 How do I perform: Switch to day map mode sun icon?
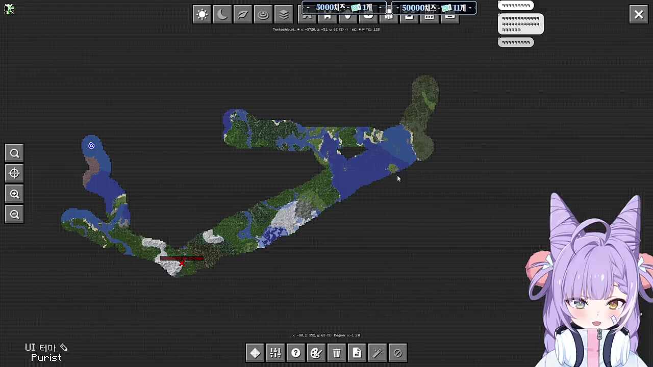[202, 14]
